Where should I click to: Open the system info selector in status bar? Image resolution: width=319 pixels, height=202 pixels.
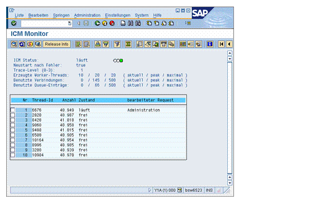click(x=179, y=190)
